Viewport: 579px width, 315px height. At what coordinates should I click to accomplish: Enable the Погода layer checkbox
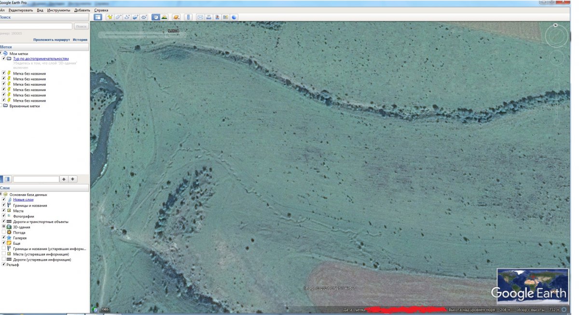pos(4,232)
